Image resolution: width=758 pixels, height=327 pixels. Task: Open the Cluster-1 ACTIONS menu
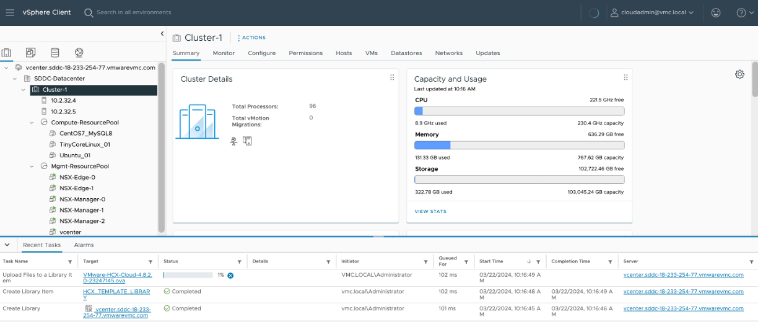(251, 38)
